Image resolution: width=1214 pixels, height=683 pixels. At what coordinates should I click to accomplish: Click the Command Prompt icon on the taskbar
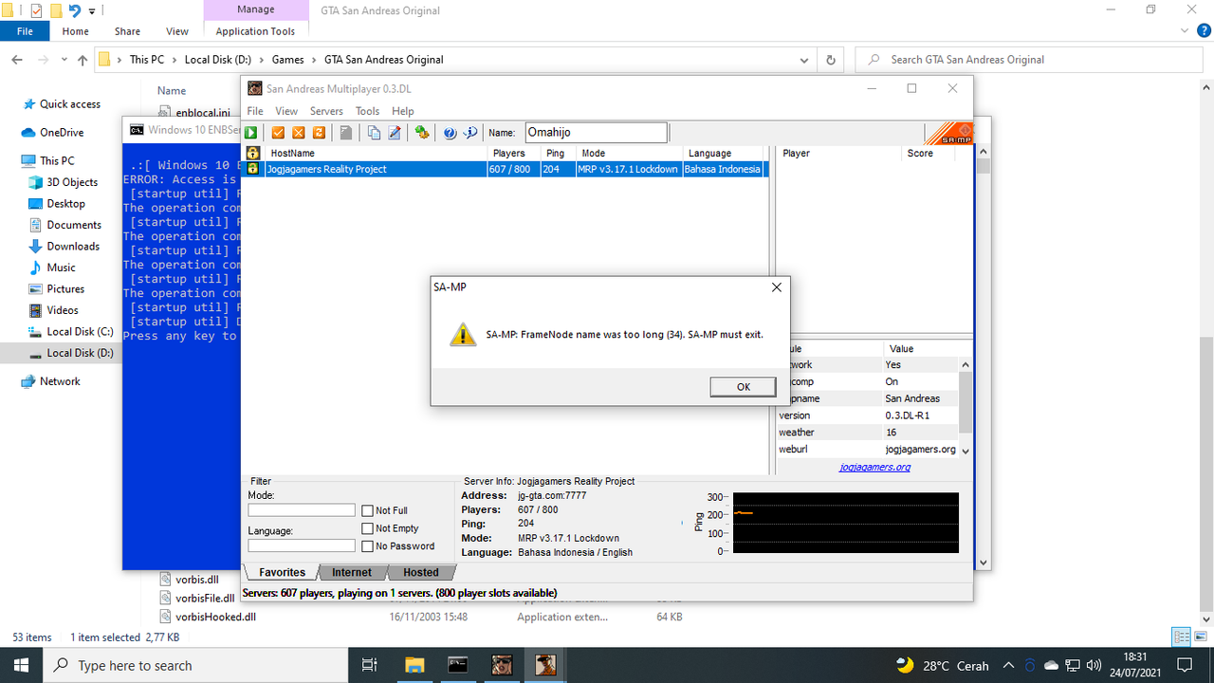click(x=458, y=665)
